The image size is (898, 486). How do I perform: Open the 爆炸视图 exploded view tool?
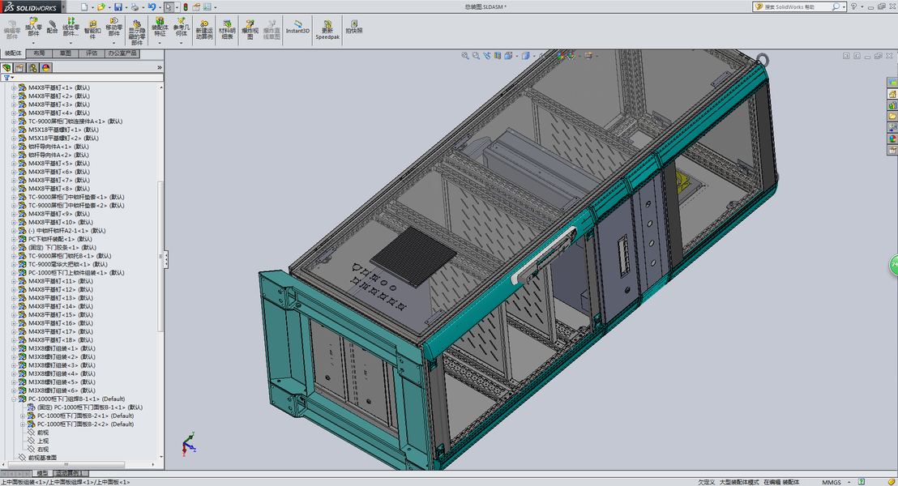pyautogui.click(x=250, y=30)
